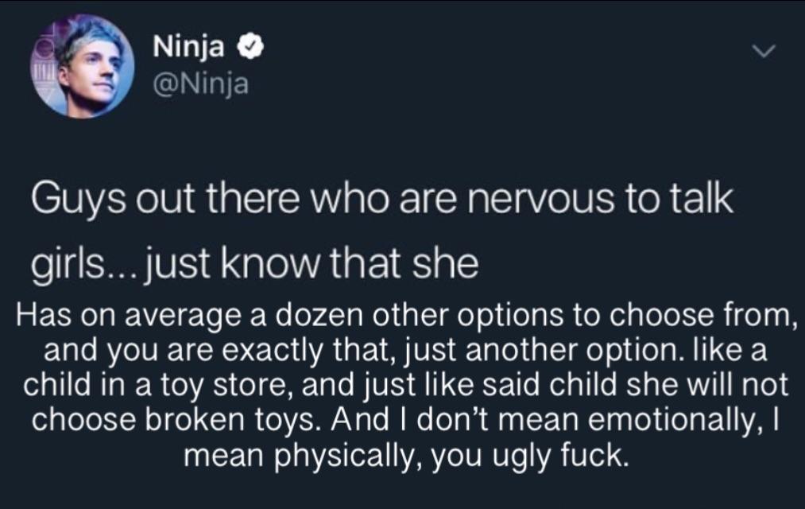This screenshot has height=509, width=805.
Task: Click the final line "mean physically"
Action: 406,455
